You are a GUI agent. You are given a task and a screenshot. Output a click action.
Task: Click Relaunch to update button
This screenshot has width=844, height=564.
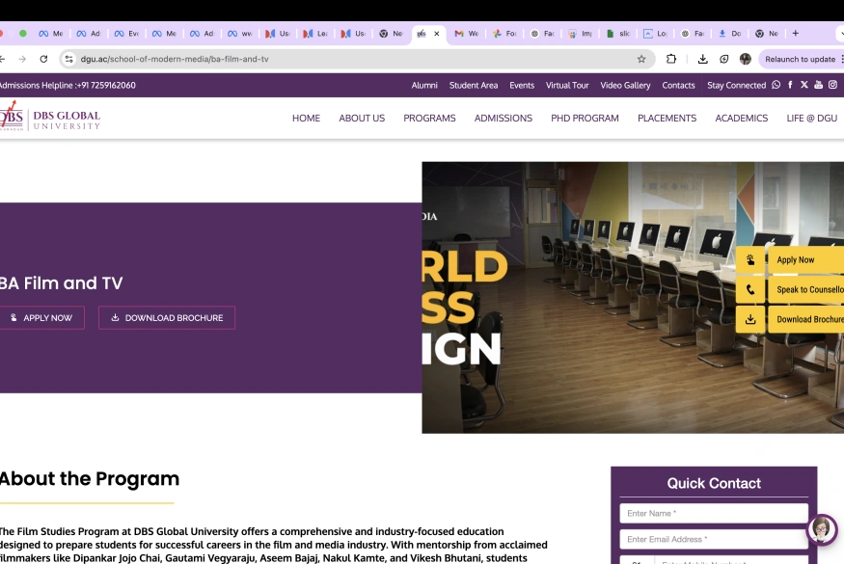pyautogui.click(x=800, y=59)
